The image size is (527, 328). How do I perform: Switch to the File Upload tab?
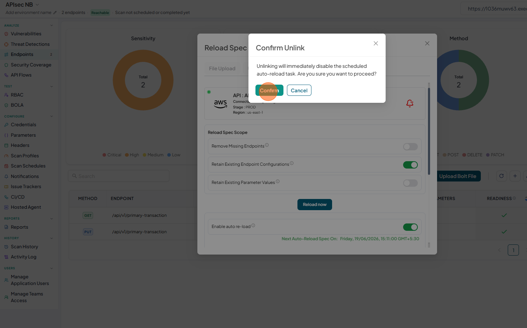click(222, 69)
